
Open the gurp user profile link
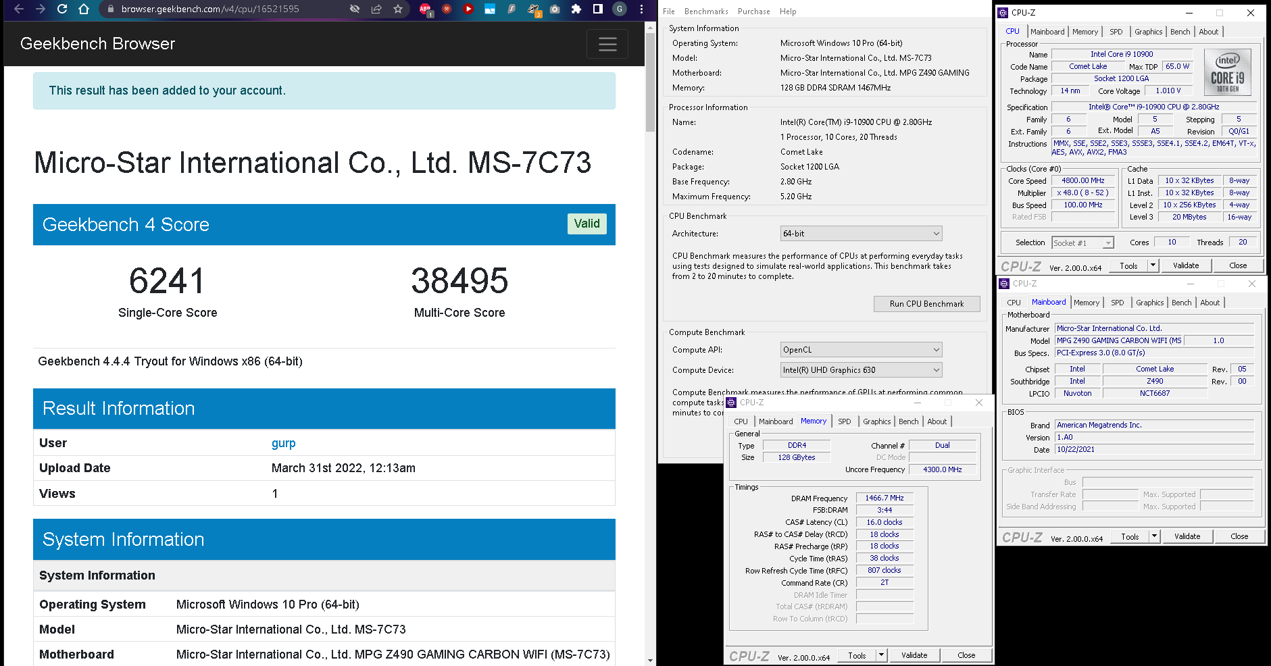pyautogui.click(x=284, y=443)
